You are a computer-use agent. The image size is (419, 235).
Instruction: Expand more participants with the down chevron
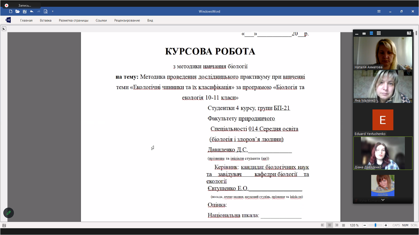pos(383,200)
